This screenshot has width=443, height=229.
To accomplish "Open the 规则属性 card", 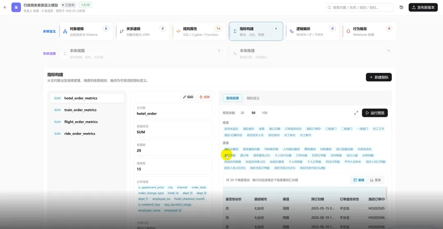I will pyautogui.click(x=199, y=31).
